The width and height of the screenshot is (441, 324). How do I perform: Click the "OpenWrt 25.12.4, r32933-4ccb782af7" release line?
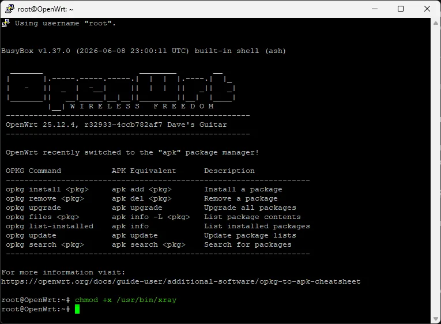tap(116, 125)
